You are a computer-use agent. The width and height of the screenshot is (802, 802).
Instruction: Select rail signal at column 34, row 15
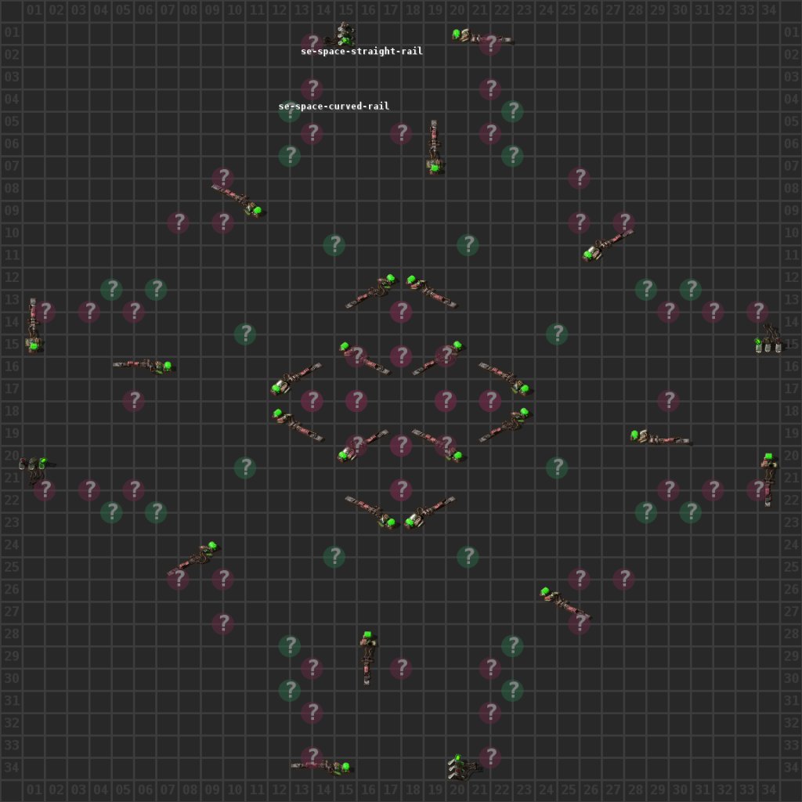coord(769,338)
